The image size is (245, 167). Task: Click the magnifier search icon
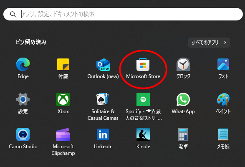tap(13, 14)
